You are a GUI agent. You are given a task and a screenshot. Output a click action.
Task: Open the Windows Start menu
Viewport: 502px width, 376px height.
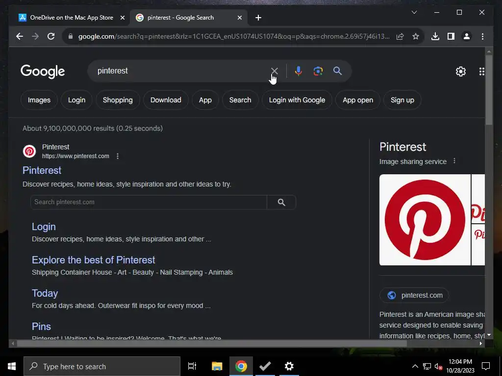point(12,366)
